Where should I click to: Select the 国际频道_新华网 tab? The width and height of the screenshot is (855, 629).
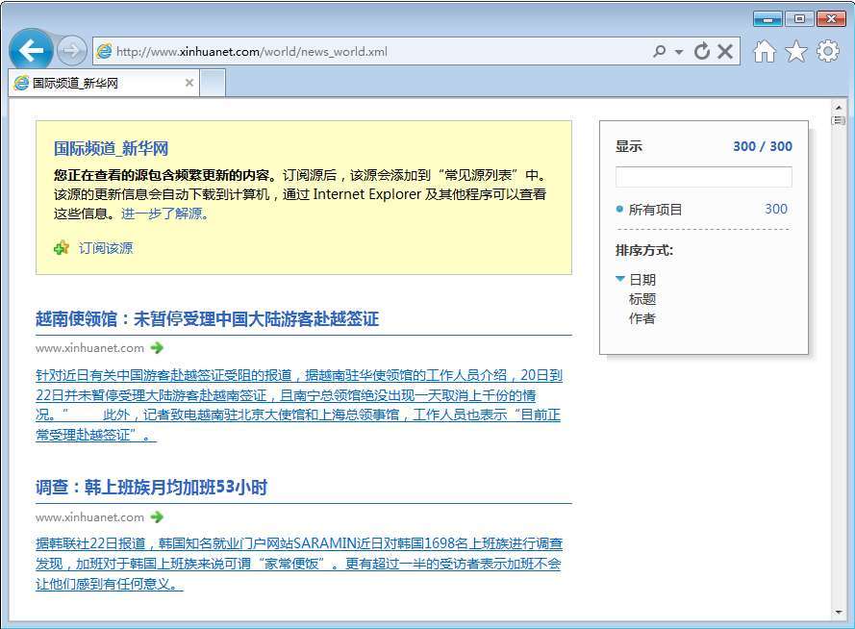[x=104, y=83]
